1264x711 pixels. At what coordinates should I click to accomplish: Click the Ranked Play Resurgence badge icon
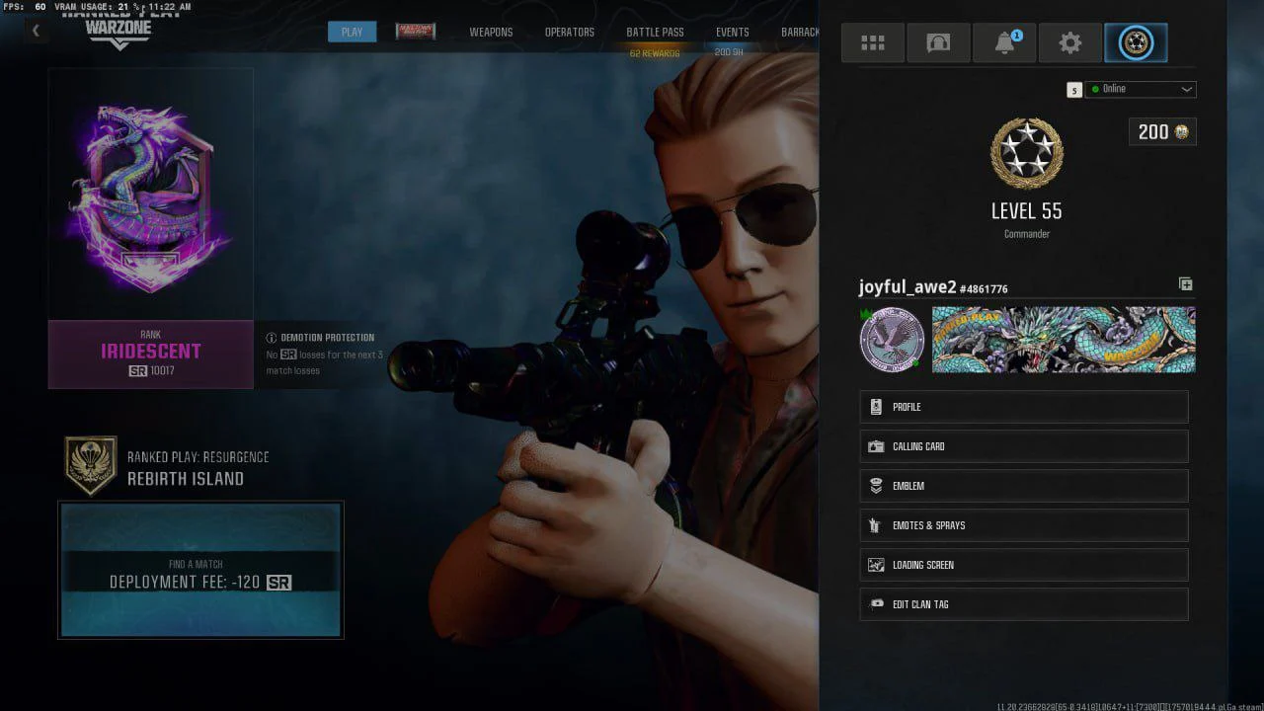[x=91, y=466]
